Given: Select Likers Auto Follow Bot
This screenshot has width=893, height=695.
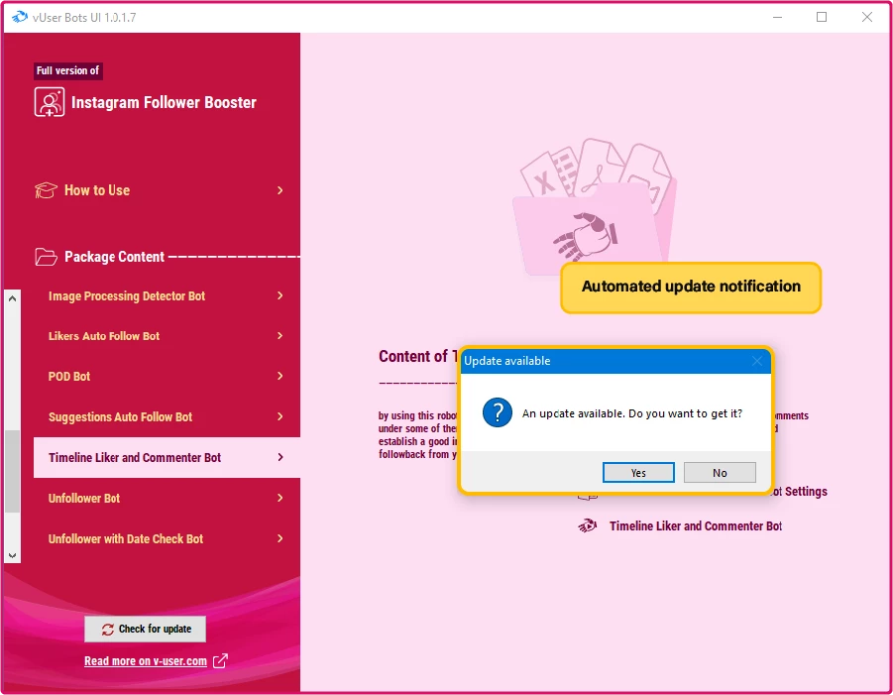Looking at the screenshot, I should (x=167, y=335).
